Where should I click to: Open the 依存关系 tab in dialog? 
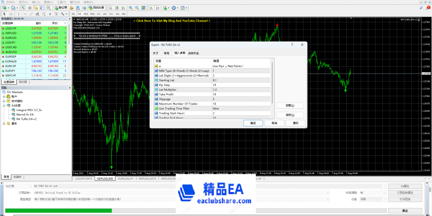(x=193, y=53)
